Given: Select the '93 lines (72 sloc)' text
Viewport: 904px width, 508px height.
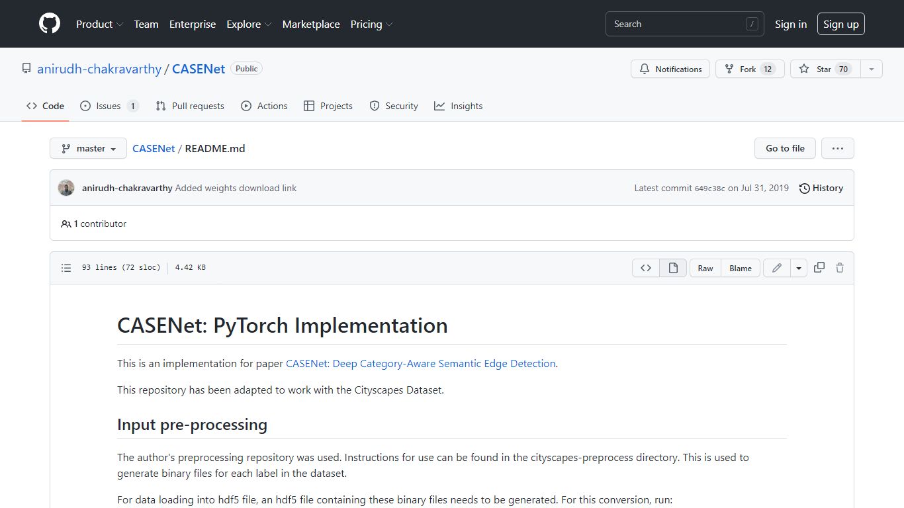Looking at the screenshot, I should coord(121,268).
